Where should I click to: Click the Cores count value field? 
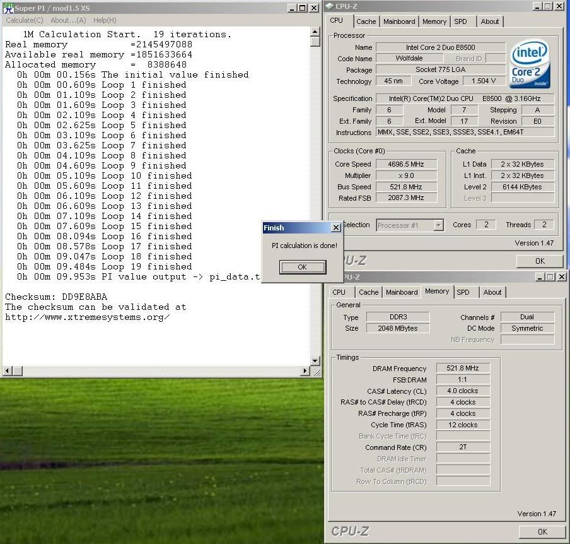coord(486,225)
